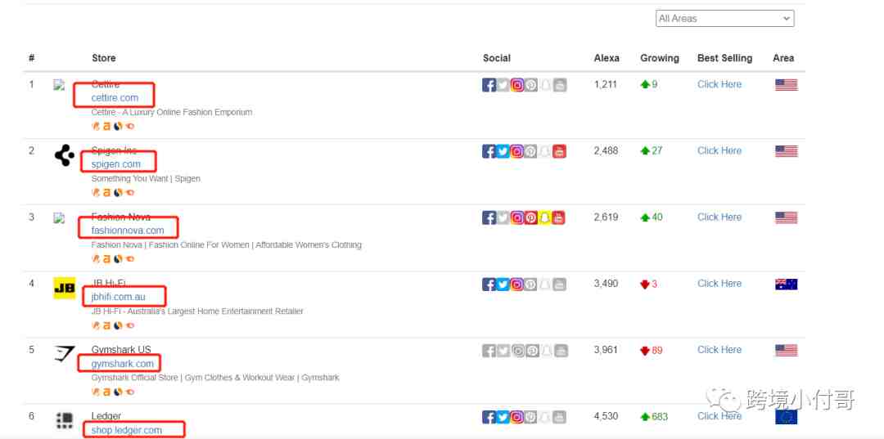
Task: Open the gymshark.com store link
Action: click(122, 364)
